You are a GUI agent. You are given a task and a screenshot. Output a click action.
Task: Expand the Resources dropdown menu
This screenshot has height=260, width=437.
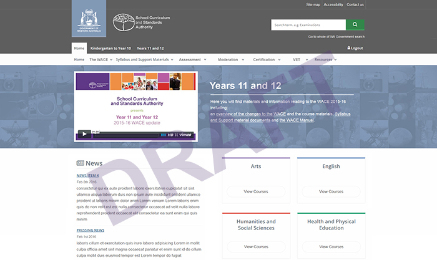[x=325, y=60]
